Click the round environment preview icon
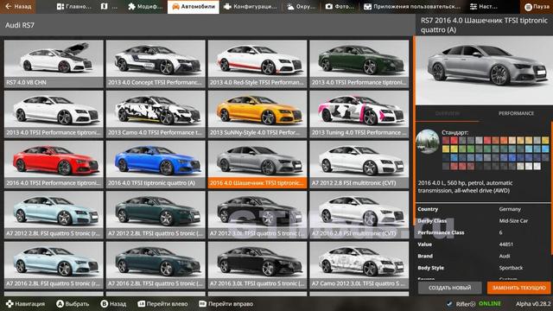Image resolution: width=553 pixels, height=311 pixels. click(x=428, y=142)
